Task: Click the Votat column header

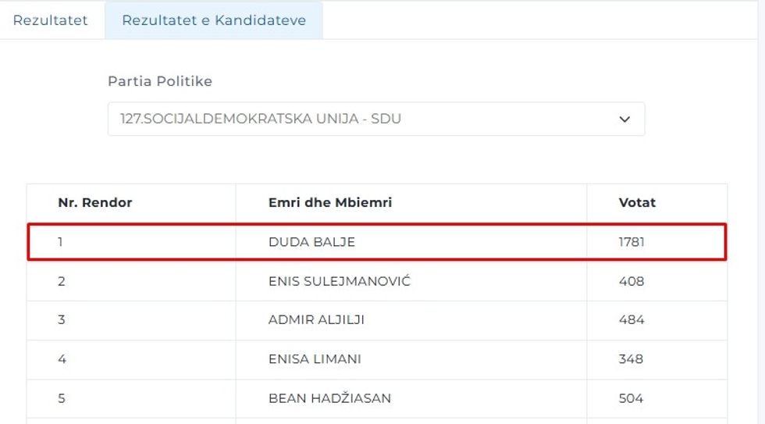Action: [637, 202]
